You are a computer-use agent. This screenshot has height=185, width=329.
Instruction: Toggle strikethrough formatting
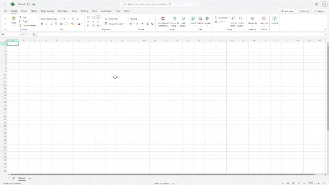[x=61, y=24]
